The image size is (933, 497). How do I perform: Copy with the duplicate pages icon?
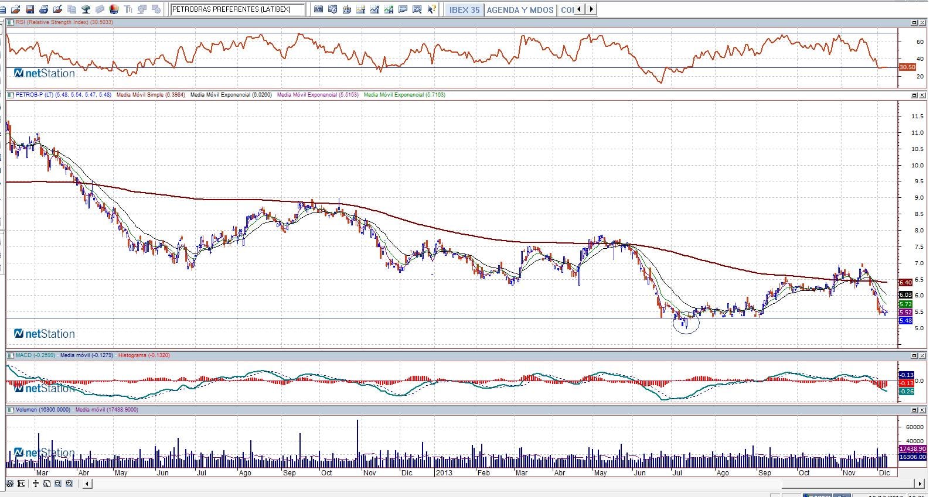point(72,9)
